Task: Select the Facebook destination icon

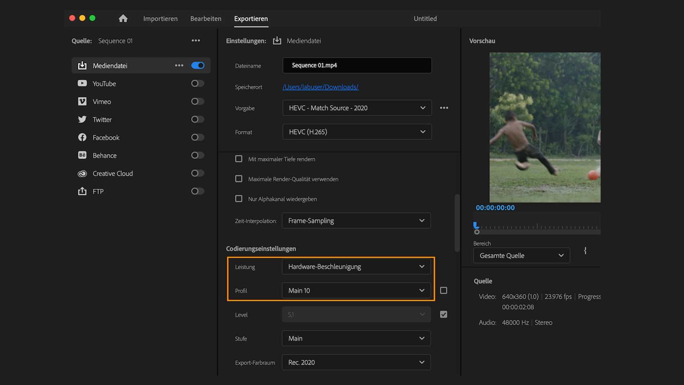Action: 82,137
